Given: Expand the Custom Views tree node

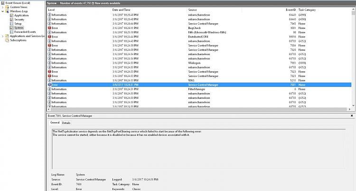Looking at the screenshot, I should click(x=3, y=7).
